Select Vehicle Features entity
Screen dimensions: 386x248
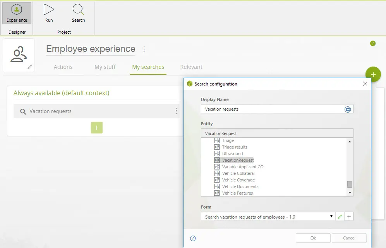237,193
